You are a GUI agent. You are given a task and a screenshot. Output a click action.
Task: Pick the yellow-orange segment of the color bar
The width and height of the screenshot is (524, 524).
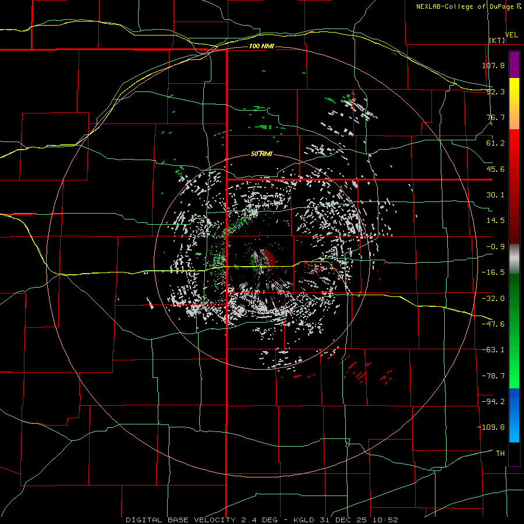[x=514, y=104]
